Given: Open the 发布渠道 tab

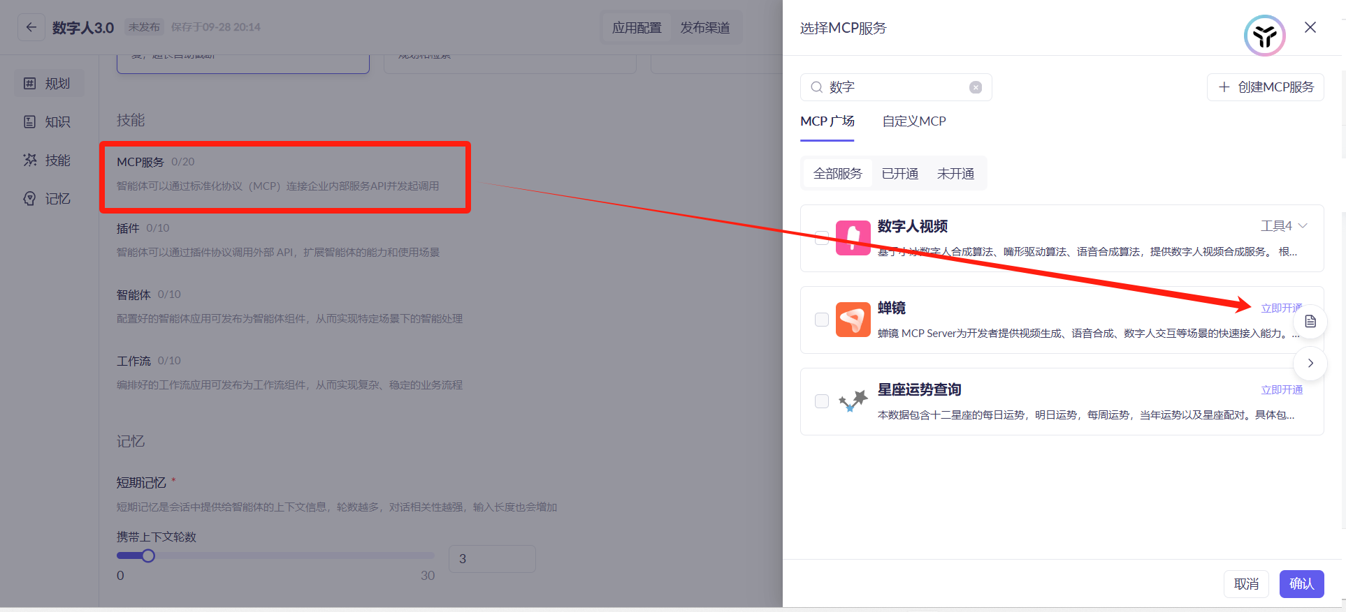Looking at the screenshot, I should point(705,28).
